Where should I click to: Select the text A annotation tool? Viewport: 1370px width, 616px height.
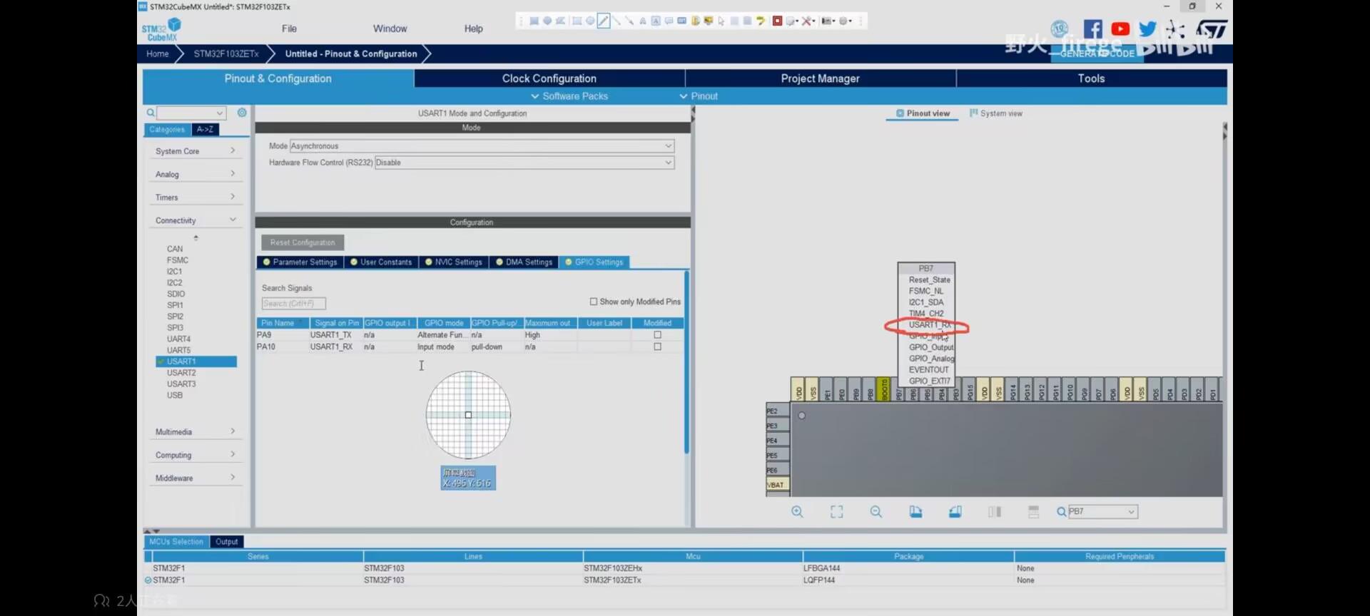[642, 21]
